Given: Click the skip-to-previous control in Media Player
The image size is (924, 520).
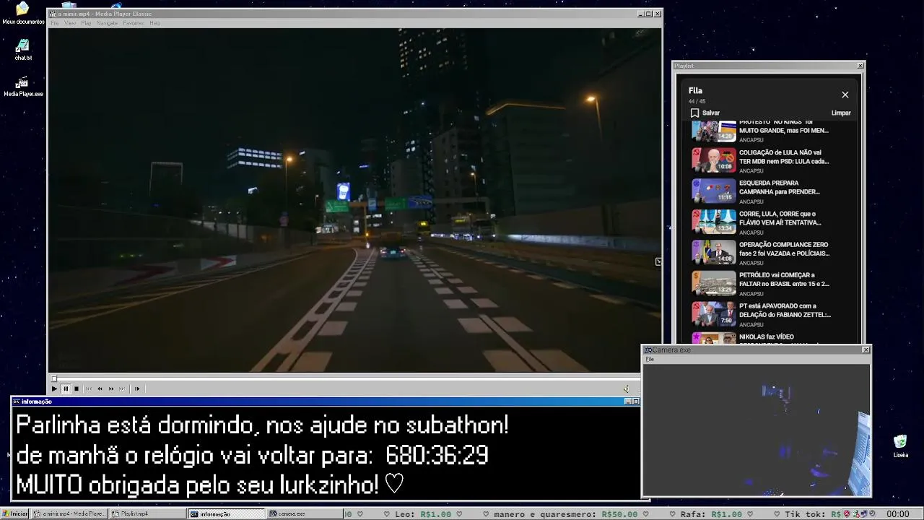Looking at the screenshot, I should coord(89,389).
